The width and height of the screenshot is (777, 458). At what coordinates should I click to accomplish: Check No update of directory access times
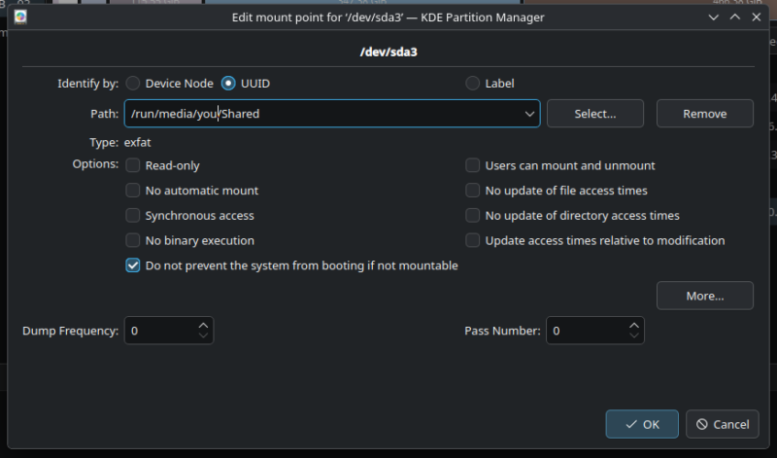point(473,215)
